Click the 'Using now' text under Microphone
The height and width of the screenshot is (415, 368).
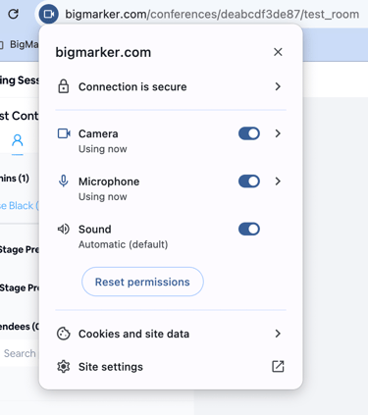coord(103,197)
